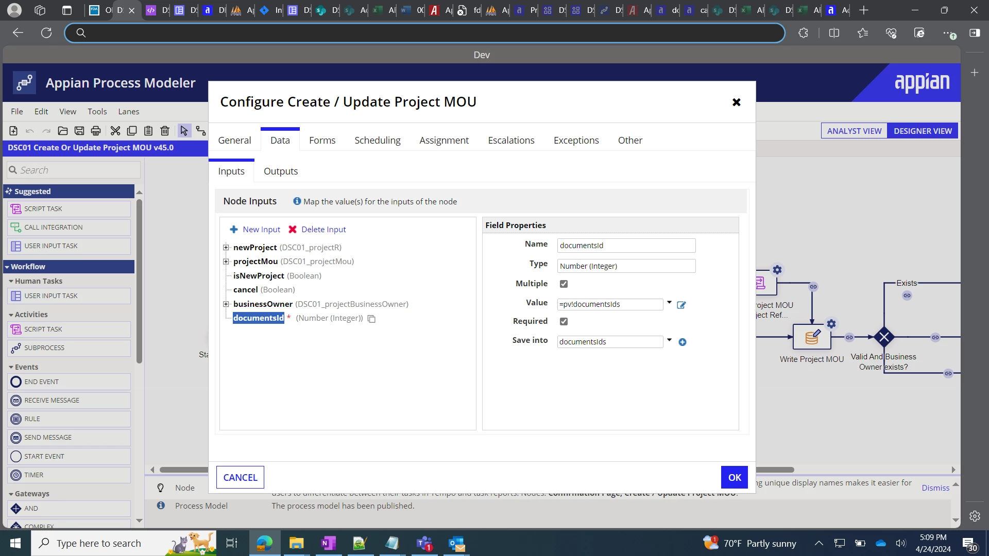This screenshot has width=989, height=556.
Task: Open OneNote from the taskbar
Action: coord(328,543)
